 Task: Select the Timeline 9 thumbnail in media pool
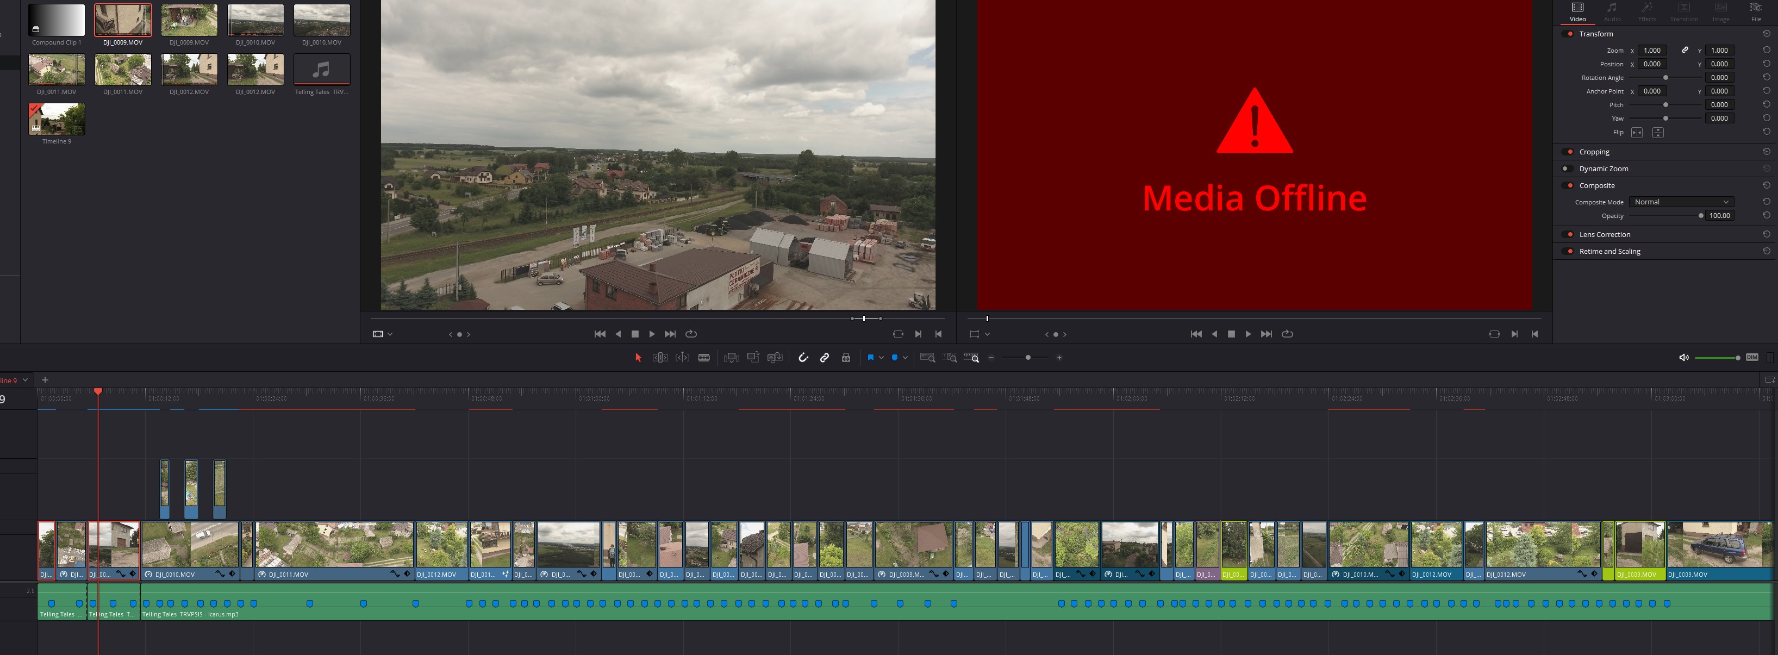(57, 118)
